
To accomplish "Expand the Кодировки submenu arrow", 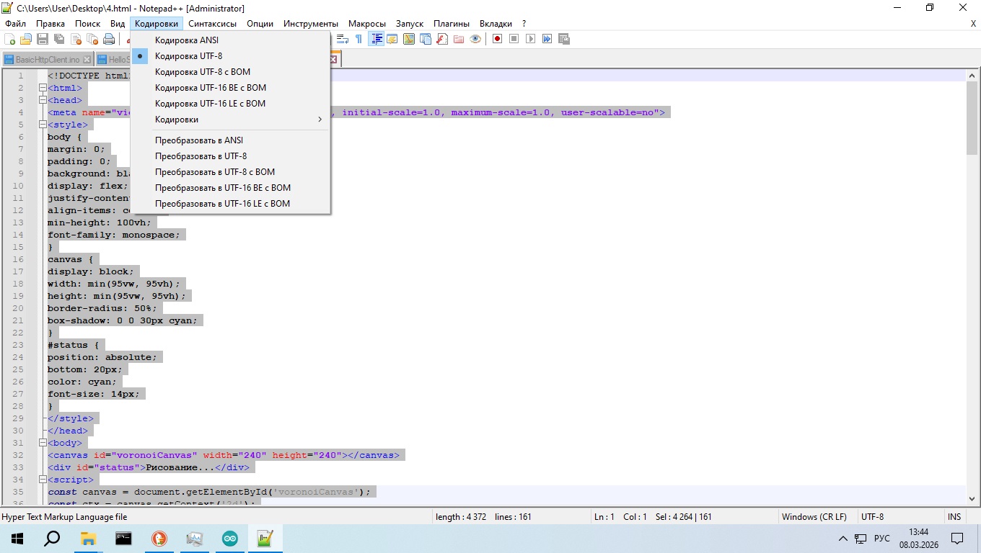I will point(320,120).
